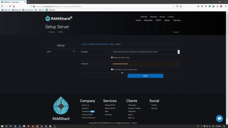Open About in site navigation
This screenshot has height=128, width=228.
(167, 20)
